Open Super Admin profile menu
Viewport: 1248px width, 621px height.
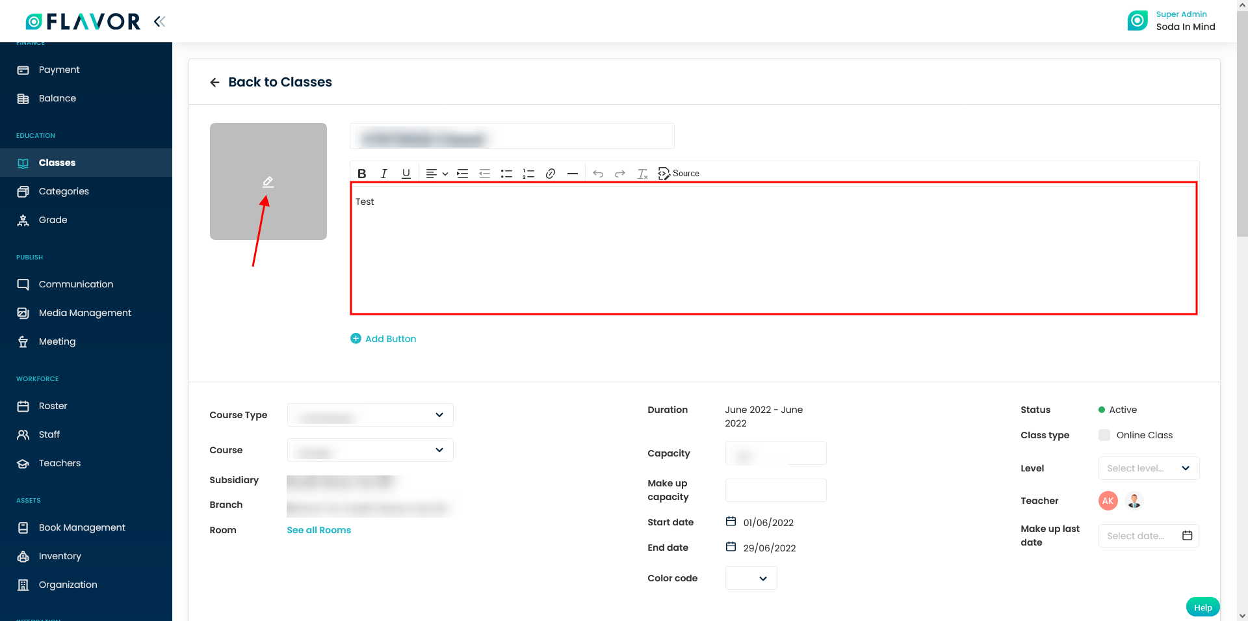[x=1171, y=21]
